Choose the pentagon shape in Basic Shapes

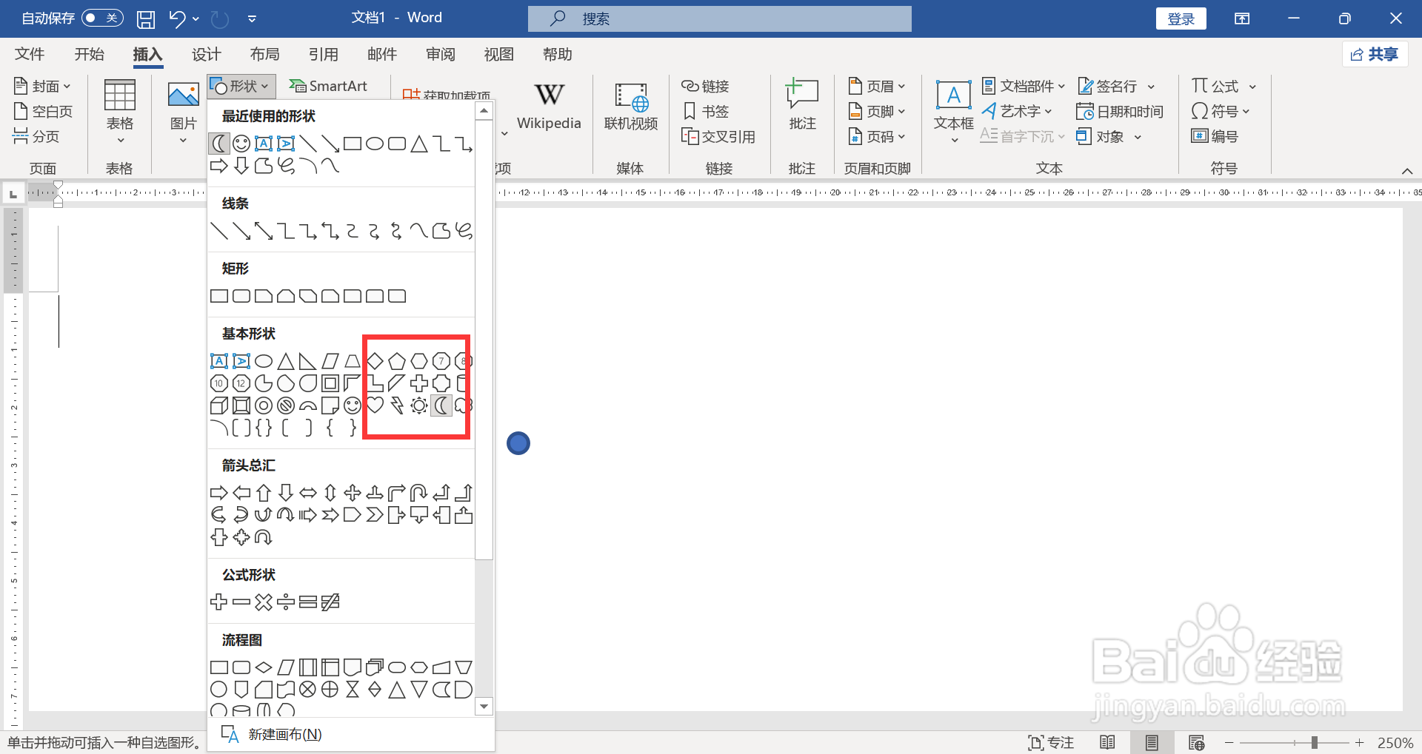pos(397,361)
